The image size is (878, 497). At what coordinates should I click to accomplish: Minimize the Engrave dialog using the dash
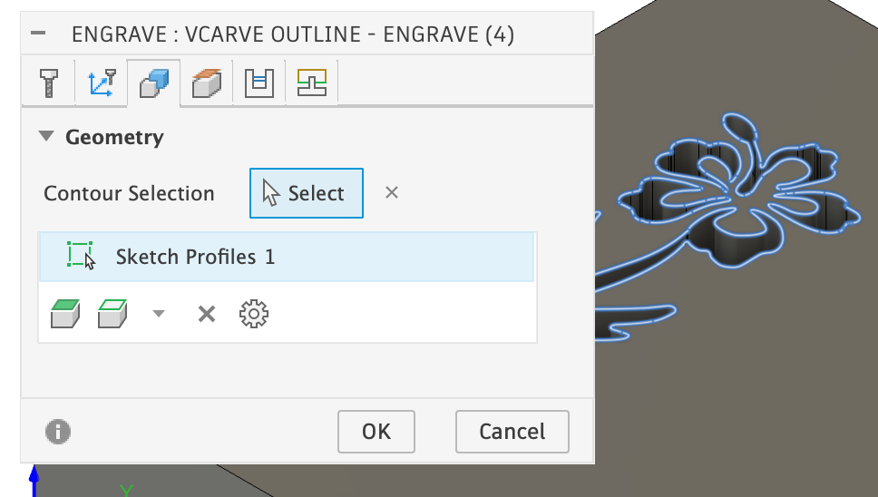point(38,34)
